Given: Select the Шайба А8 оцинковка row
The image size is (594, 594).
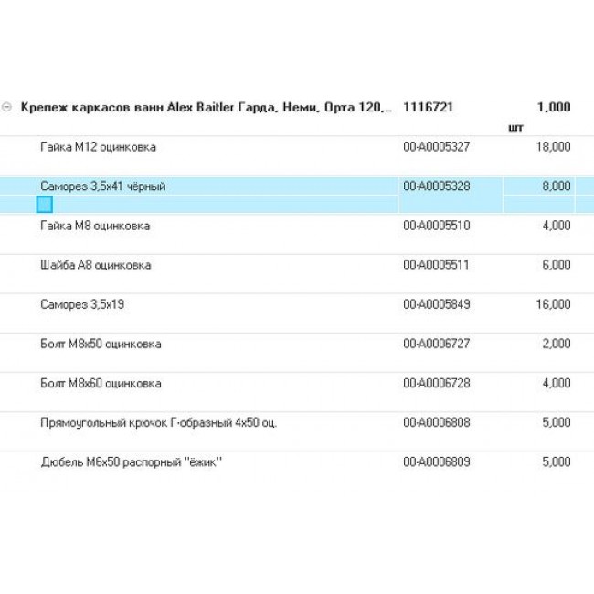Looking at the screenshot, I should [96, 265].
